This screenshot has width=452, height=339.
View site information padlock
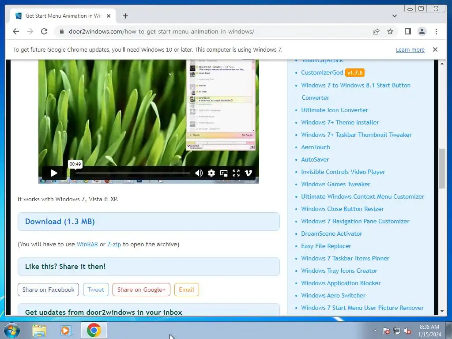coord(61,31)
